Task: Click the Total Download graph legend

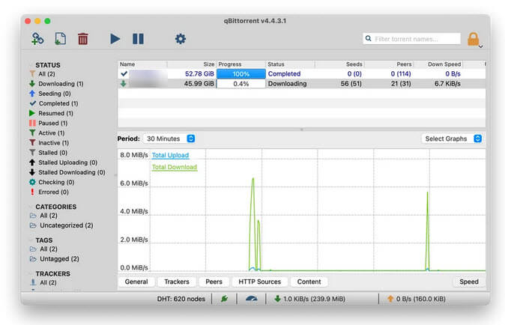Action: pos(175,167)
